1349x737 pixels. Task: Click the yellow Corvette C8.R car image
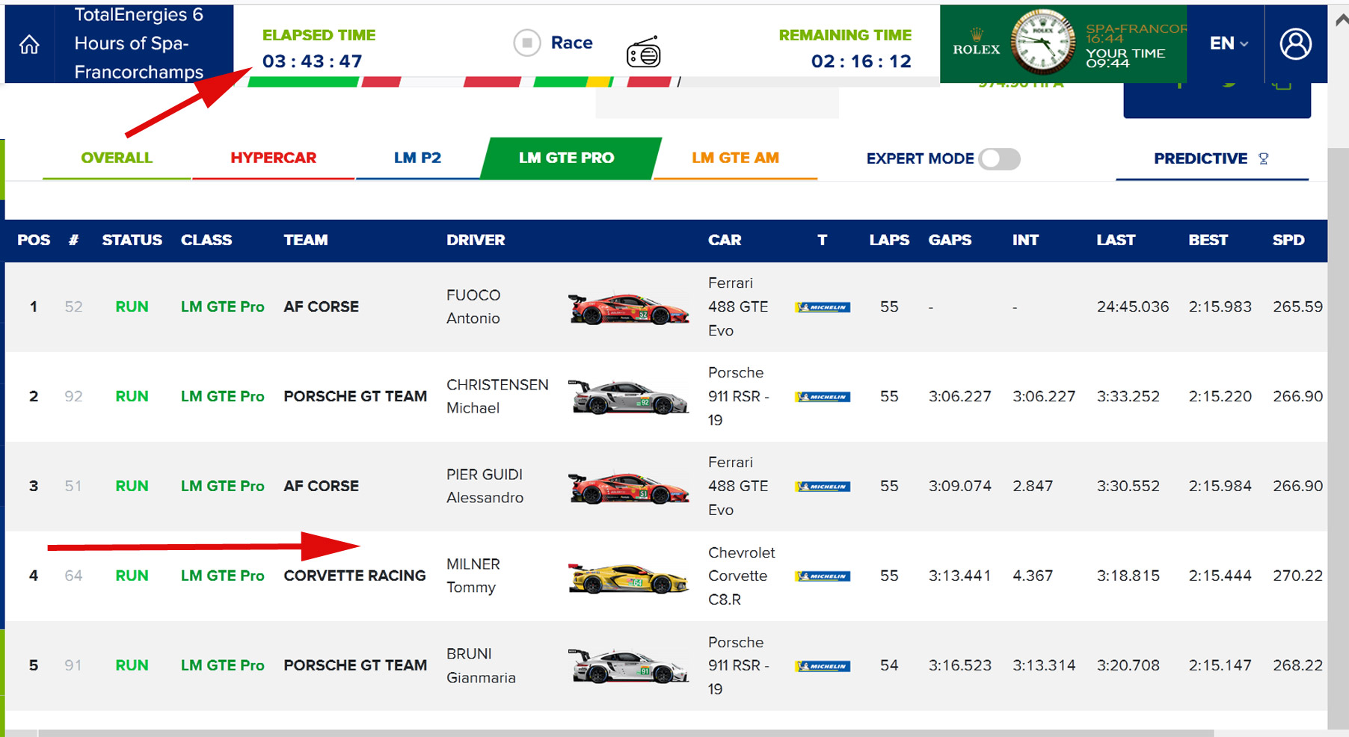coord(628,578)
